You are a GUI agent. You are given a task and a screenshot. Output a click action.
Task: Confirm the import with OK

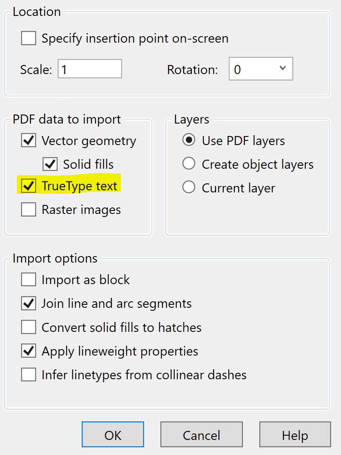click(x=113, y=434)
